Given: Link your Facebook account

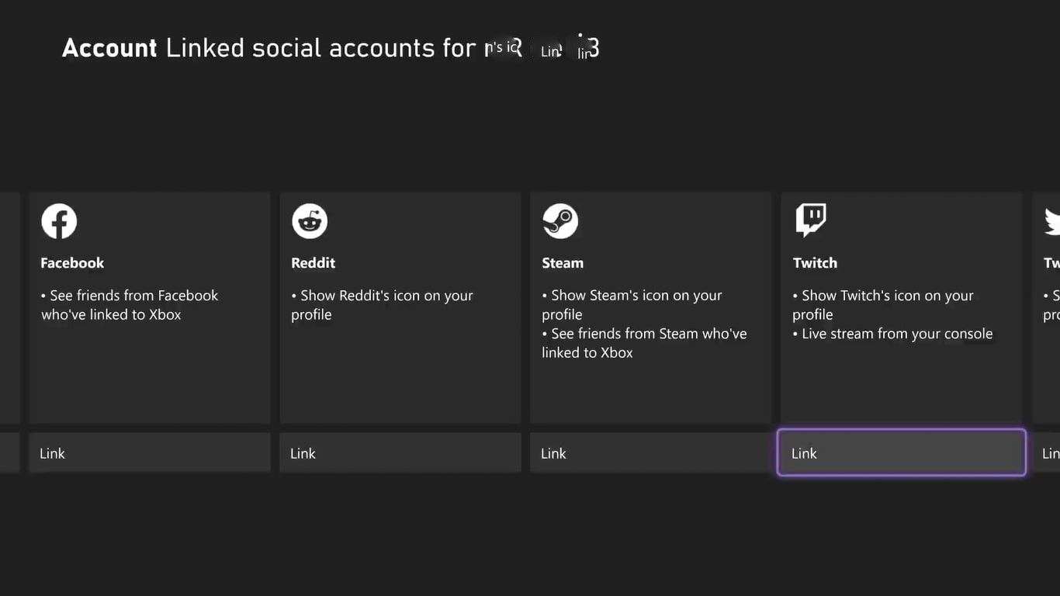Looking at the screenshot, I should [149, 453].
